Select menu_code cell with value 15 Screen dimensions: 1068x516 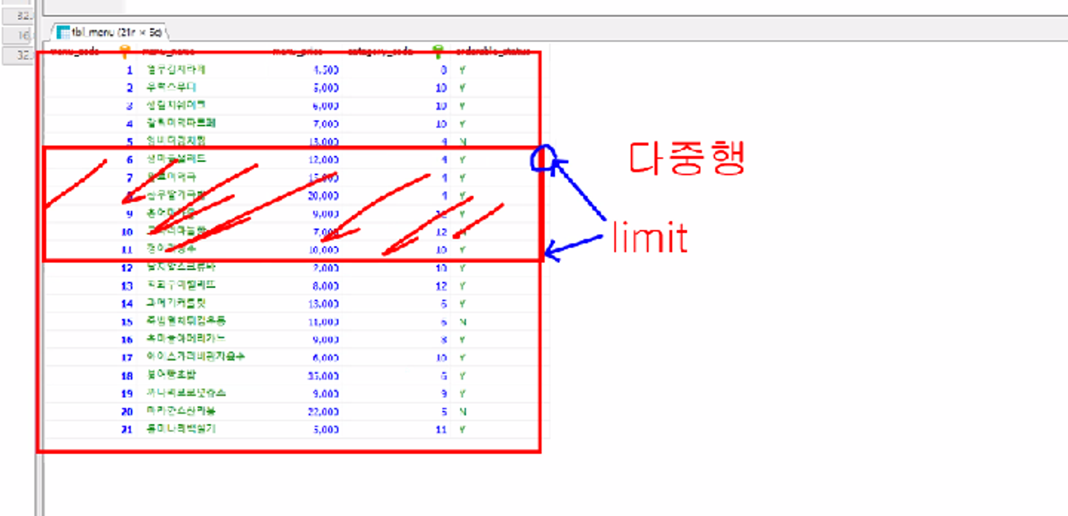click(x=127, y=322)
